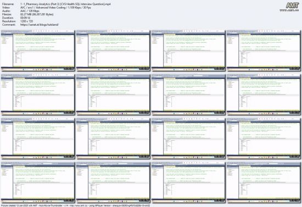Click the 'Comment:' label
302x207 pixels.
click(x=9, y=25)
